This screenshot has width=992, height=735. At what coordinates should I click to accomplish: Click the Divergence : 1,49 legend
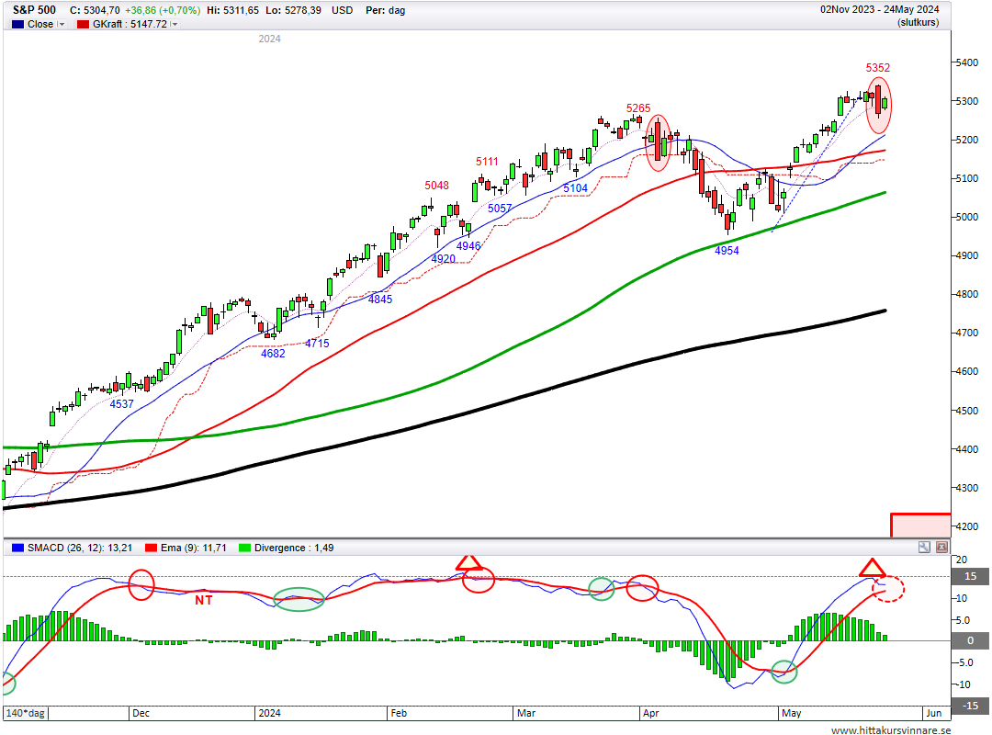pyautogui.click(x=294, y=548)
